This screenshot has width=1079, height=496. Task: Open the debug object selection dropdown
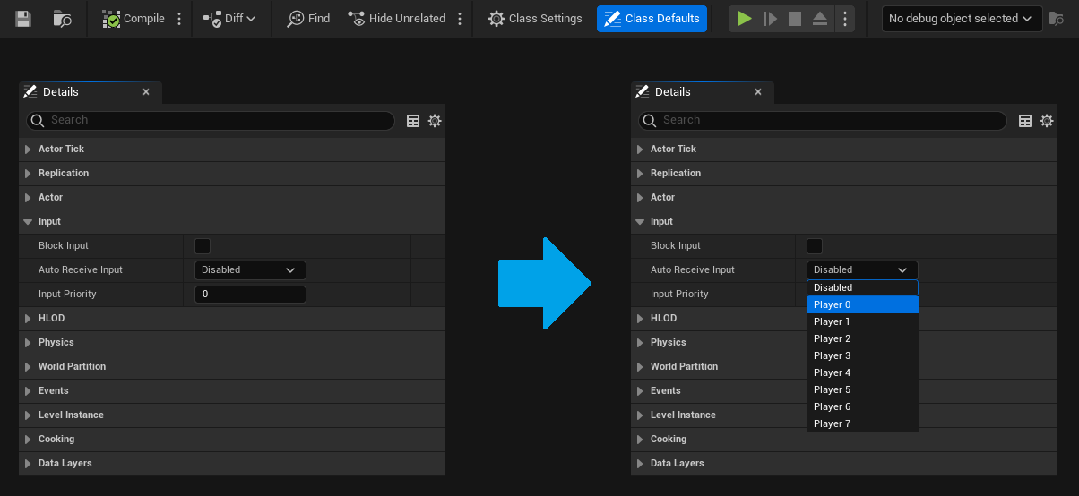tap(962, 18)
